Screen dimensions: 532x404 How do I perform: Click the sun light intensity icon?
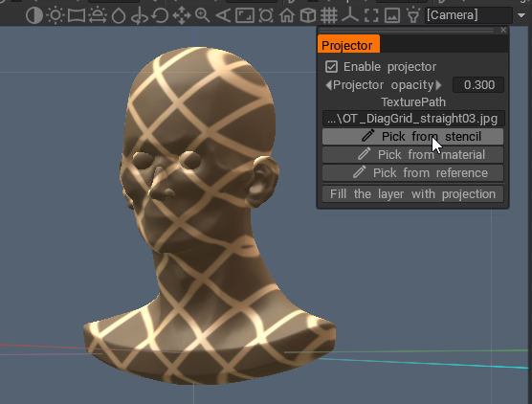tap(55, 15)
